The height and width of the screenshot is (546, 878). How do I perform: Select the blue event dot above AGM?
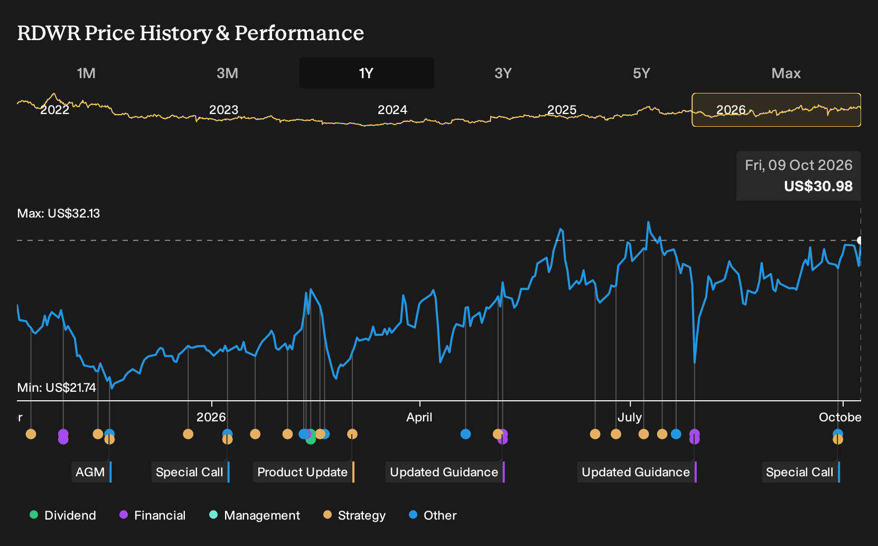click(109, 434)
